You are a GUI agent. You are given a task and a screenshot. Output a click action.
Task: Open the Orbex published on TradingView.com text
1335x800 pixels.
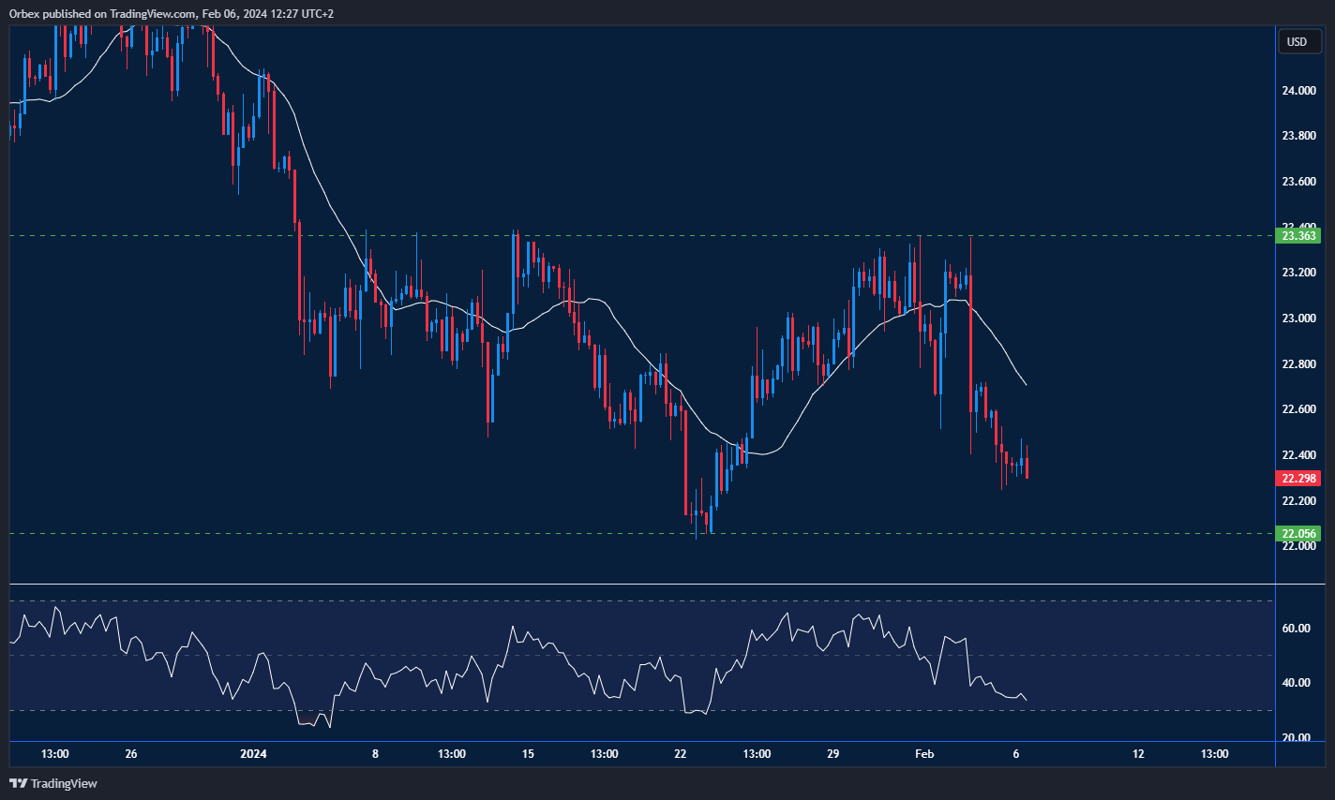[172, 13]
